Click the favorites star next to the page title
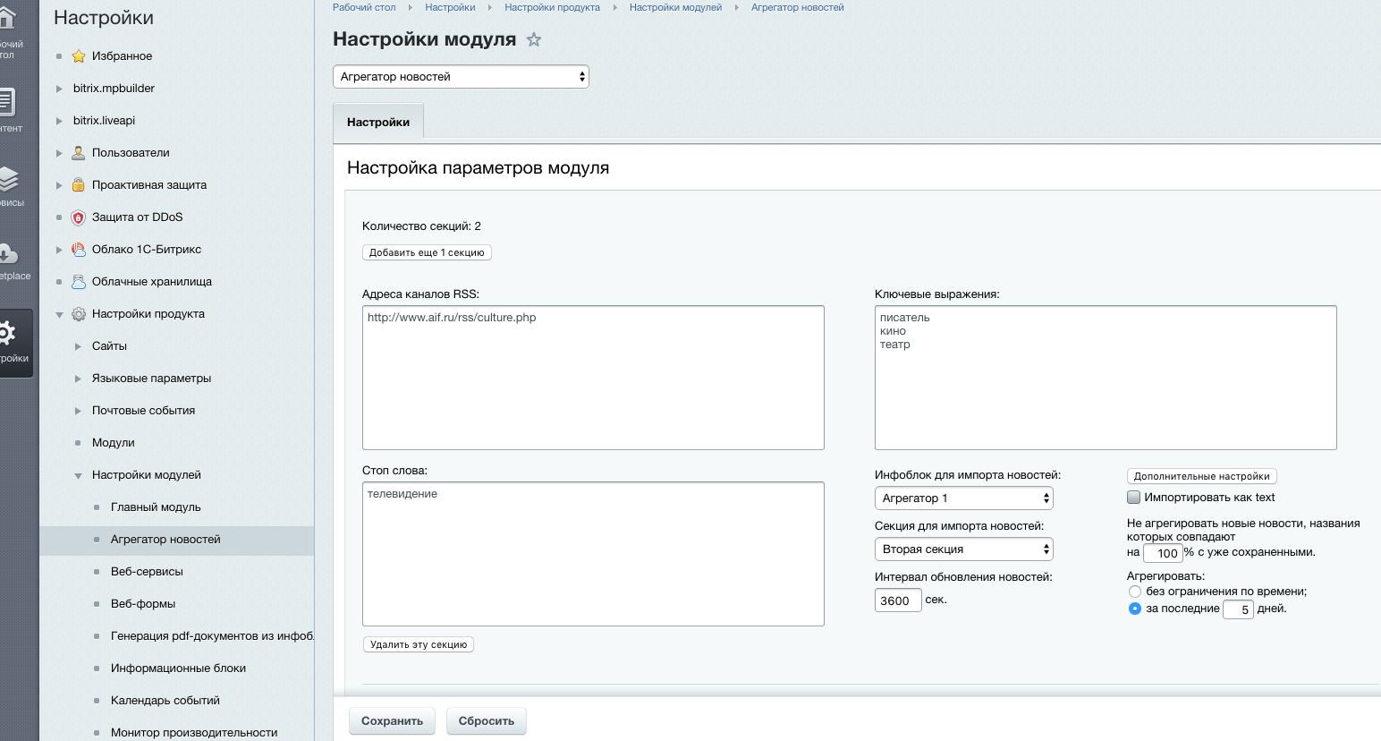This screenshot has height=741, width=1381. [x=534, y=39]
